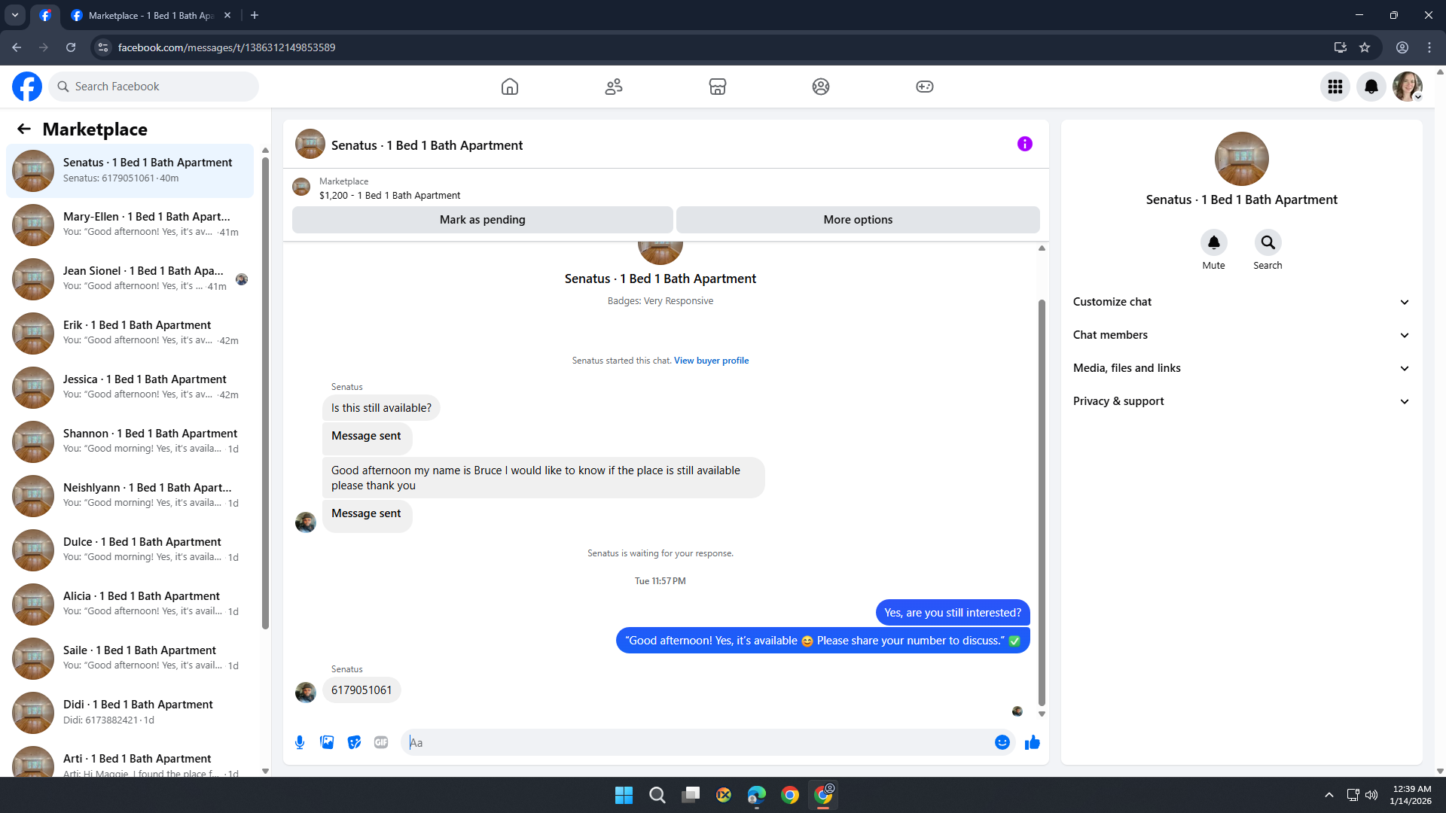The width and height of the screenshot is (1446, 813).
Task: Click the chat message scrollbar
Action: [1042, 503]
